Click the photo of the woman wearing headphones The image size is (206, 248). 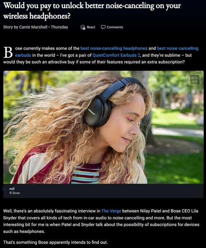(103, 127)
